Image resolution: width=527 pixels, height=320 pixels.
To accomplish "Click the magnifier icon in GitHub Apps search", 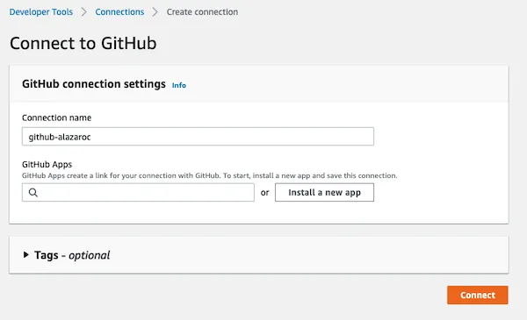I will [x=33, y=193].
